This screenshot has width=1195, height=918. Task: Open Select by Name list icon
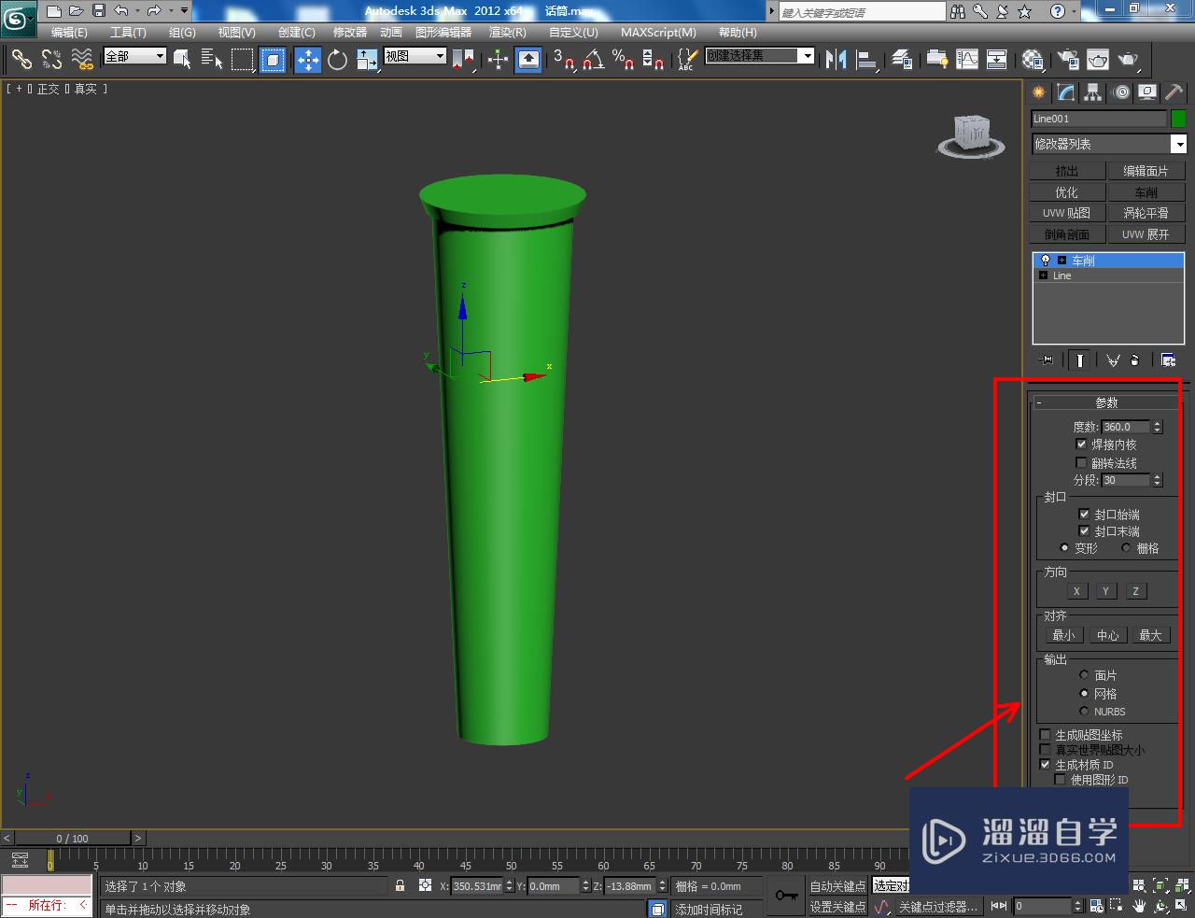click(x=212, y=59)
